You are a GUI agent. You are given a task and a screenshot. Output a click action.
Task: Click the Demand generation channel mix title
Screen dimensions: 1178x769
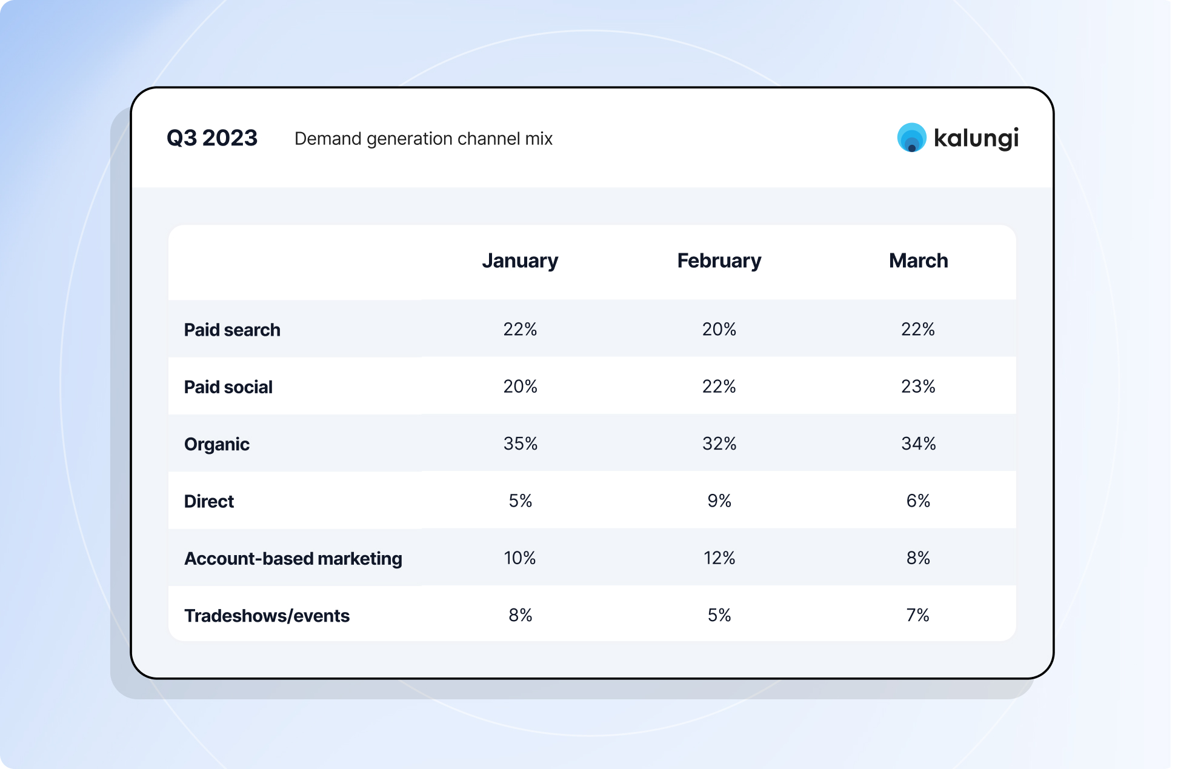[423, 139]
